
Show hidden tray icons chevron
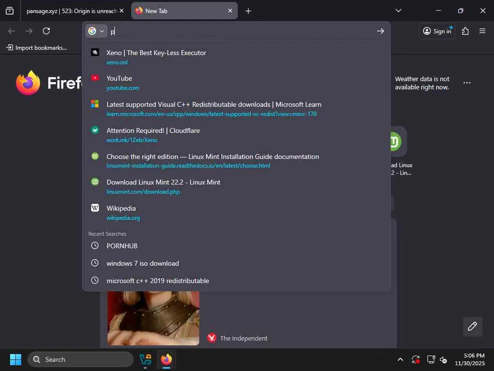[400, 359]
